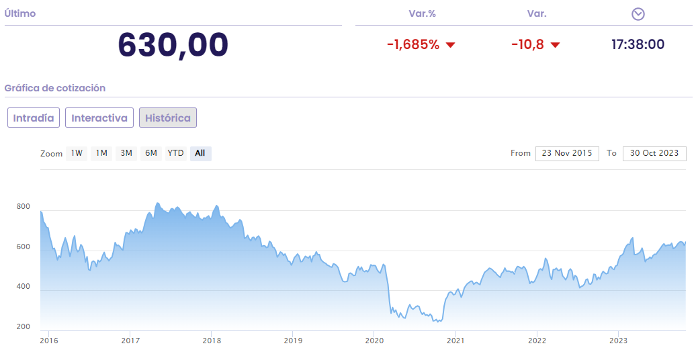Click the circled chevron-down icon above the time
This screenshot has height=356, width=698.
pos(638,14)
